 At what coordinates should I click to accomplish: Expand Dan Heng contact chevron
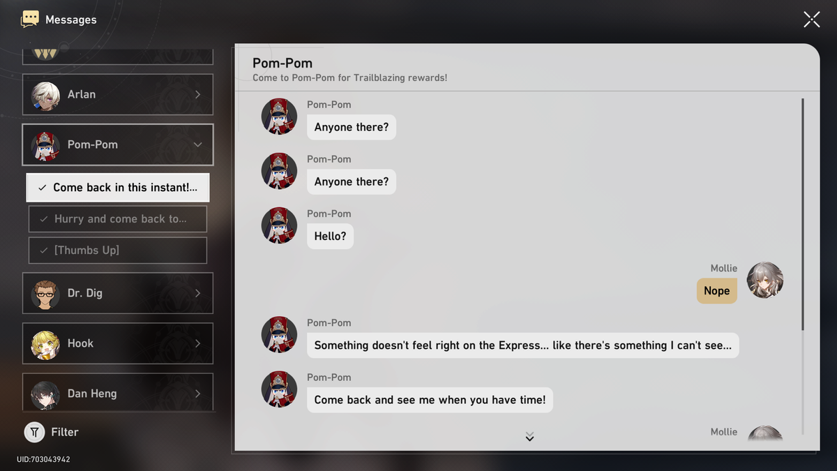coord(198,394)
